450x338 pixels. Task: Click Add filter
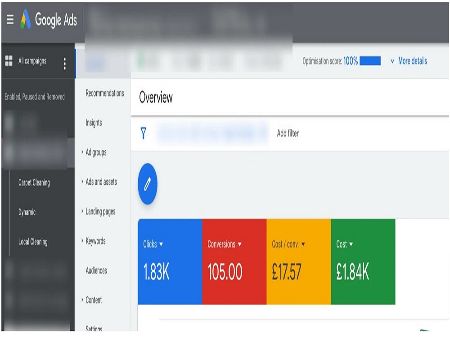pyautogui.click(x=288, y=133)
